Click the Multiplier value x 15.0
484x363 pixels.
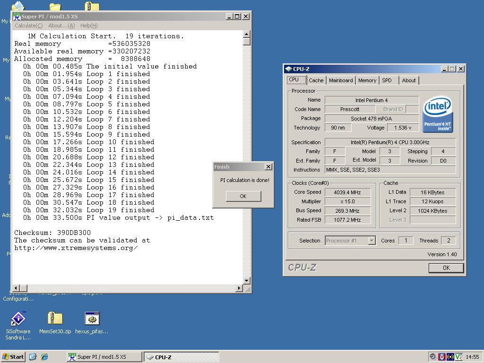pos(347,201)
